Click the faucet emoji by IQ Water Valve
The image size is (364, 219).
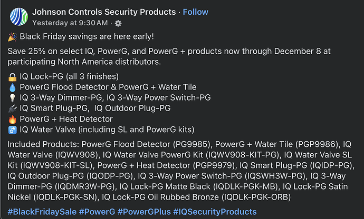click(x=12, y=130)
